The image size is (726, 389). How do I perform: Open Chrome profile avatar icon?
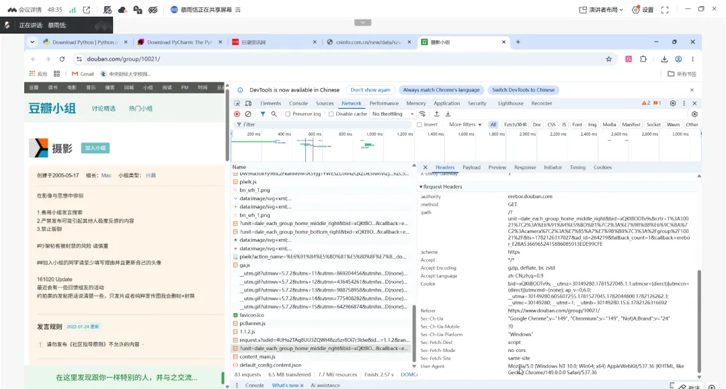(x=678, y=58)
